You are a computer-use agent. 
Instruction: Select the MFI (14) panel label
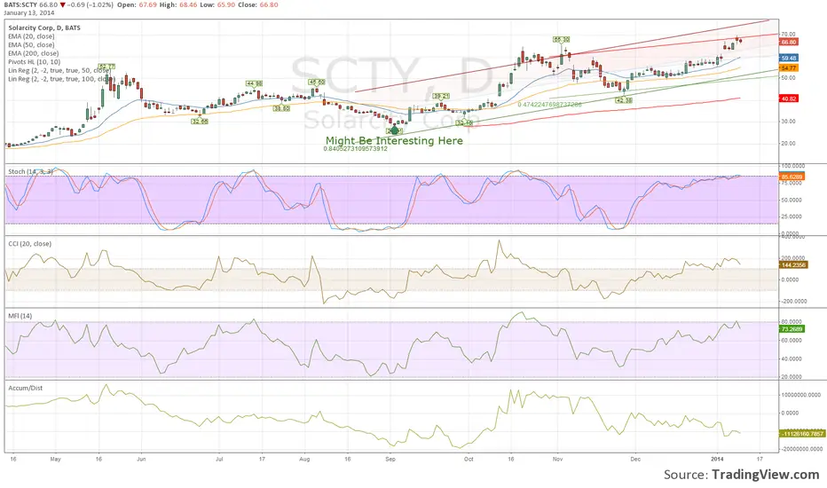[20, 316]
